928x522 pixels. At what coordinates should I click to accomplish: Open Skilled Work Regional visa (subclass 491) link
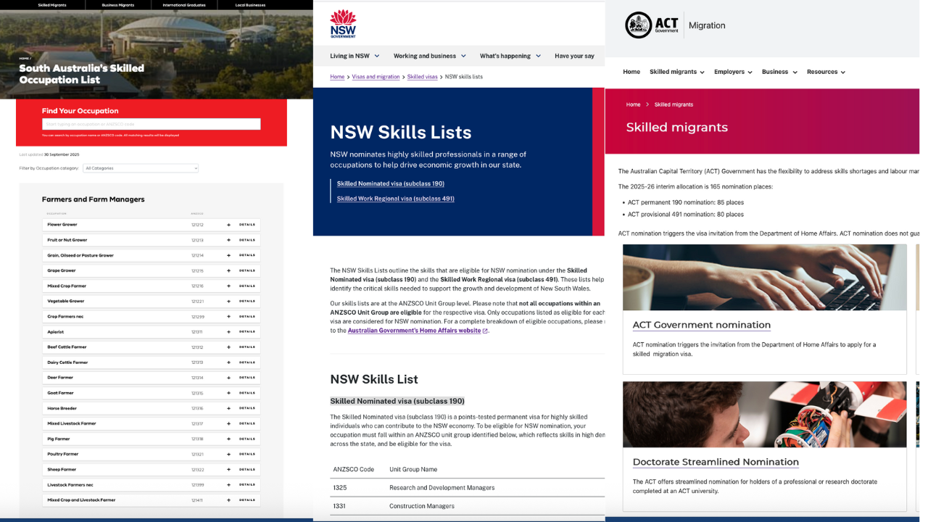(396, 199)
